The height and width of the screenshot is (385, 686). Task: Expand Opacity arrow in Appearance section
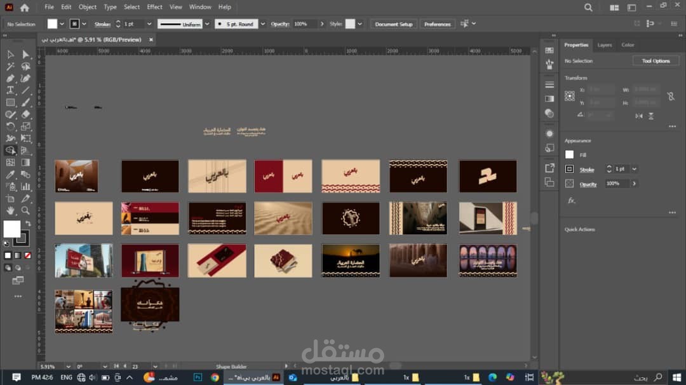pyautogui.click(x=634, y=184)
